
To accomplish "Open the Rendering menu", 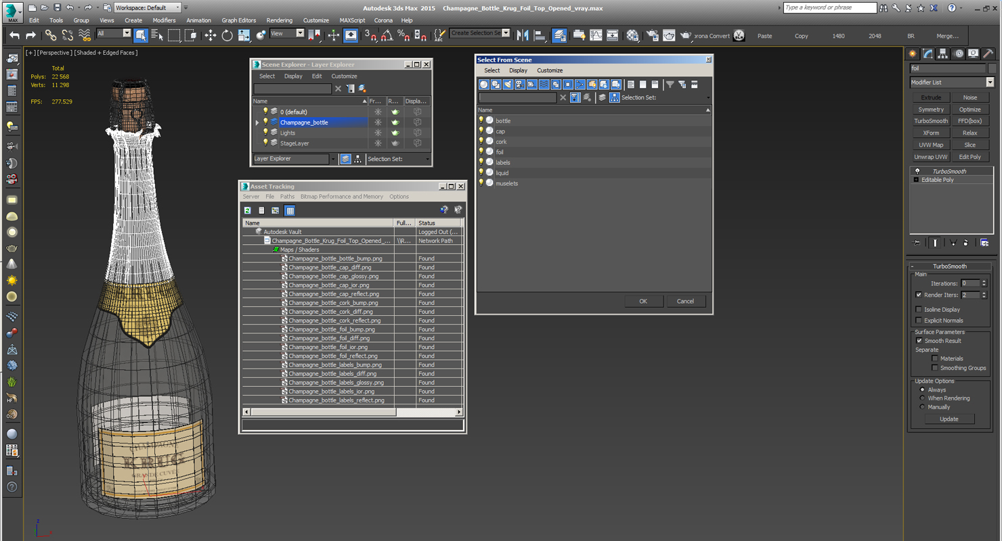I will coord(280,20).
